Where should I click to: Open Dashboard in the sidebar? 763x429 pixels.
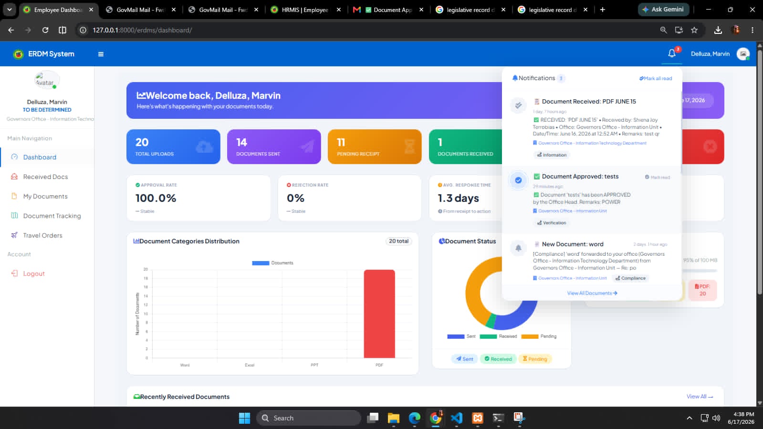tap(40, 157)
